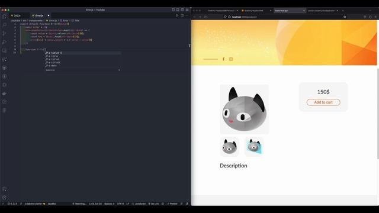Image resolution: width=379 pixels, height=213 pixels.
Task: Select the first cat thumbnail image
Action: [229, 147]
